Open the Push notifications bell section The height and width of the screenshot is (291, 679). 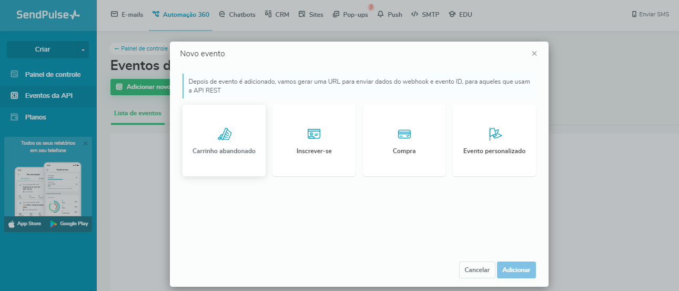click(390, 15)
